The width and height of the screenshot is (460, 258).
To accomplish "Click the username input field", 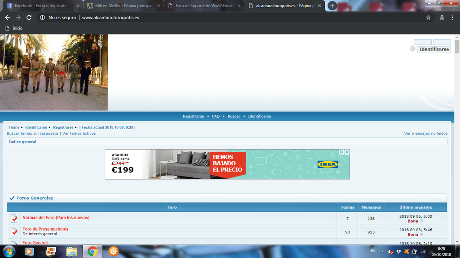I will coord(422,42).
